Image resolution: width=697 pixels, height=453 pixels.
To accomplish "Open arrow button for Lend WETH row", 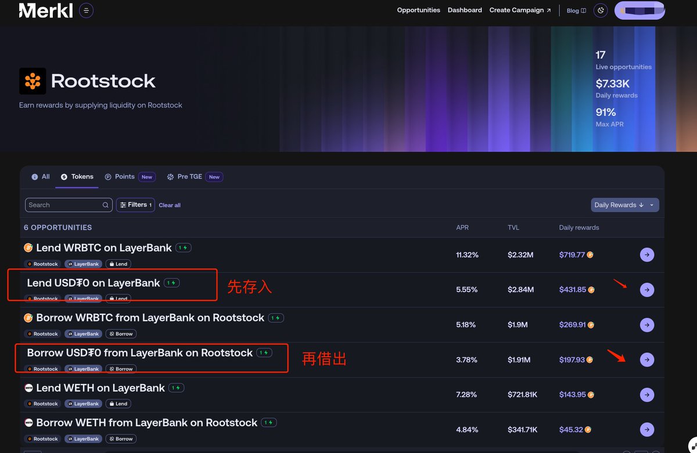I will [x=647, y=394].
